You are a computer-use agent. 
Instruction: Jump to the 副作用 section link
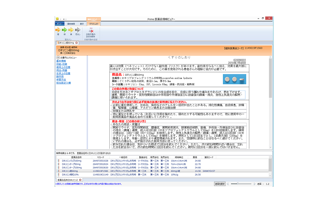point(60,77)
